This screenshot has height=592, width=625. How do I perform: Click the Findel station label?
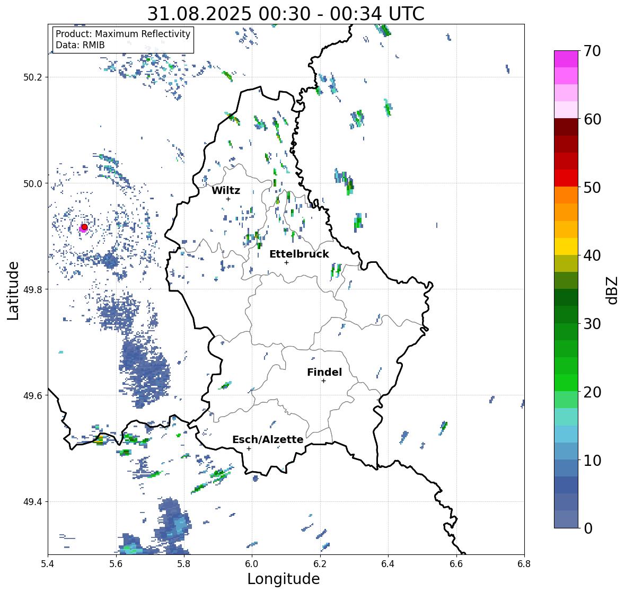(324, 372)
